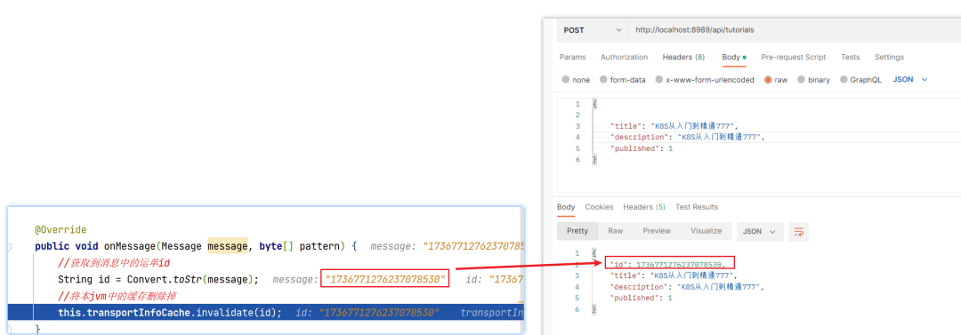This screenshot has width=961, height=335.
Task: Open the Visualize response view
Action: tap(706, 231)
